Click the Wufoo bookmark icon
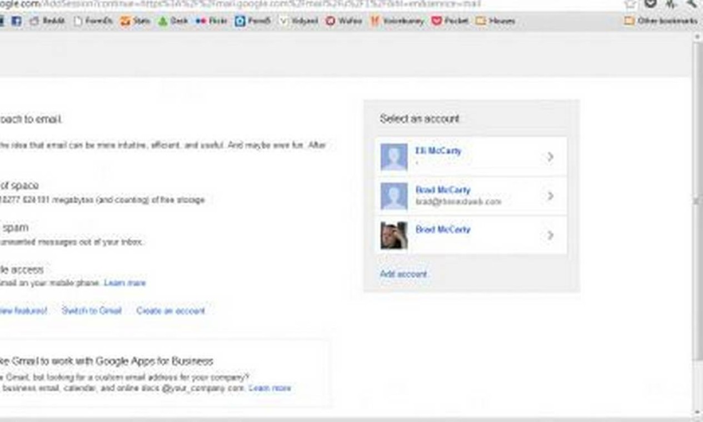This screenshot has width=703, height=422. pos(330,21)
